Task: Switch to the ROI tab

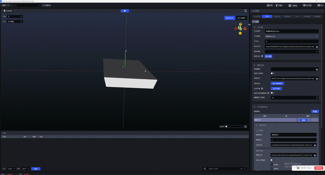Action: pos(297,16)
